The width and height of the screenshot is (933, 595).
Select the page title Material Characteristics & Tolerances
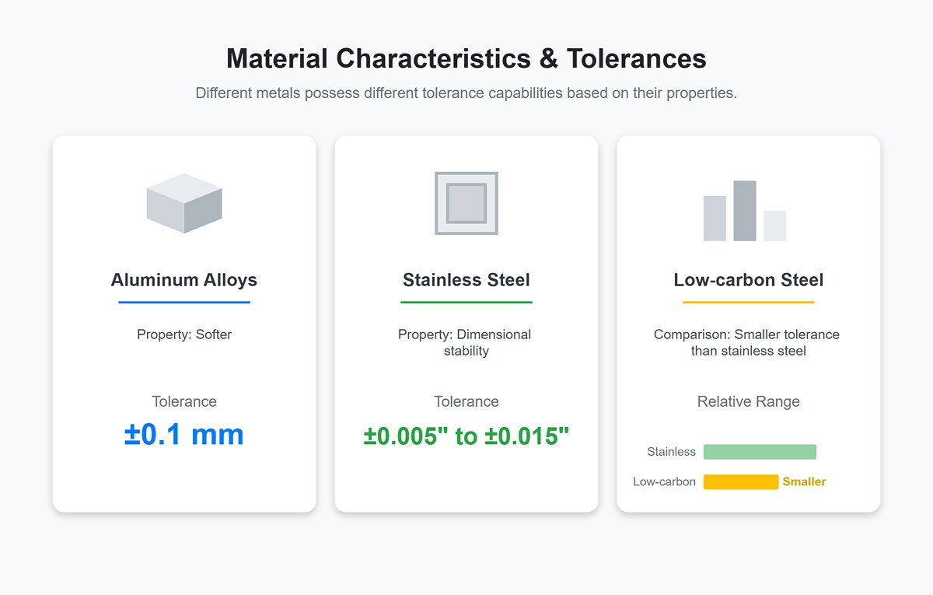[x=466, y=58]
